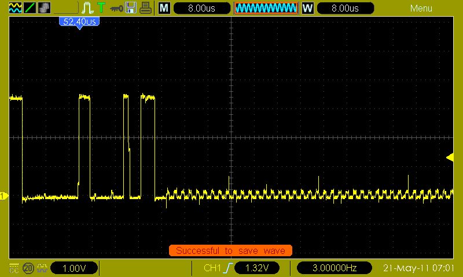Screen dimensions: 463x277
Task: Click the 1.32V trigger level readout
Action: [257, 268]
